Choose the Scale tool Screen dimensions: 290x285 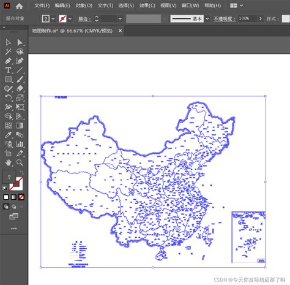(x=20, y=97)
